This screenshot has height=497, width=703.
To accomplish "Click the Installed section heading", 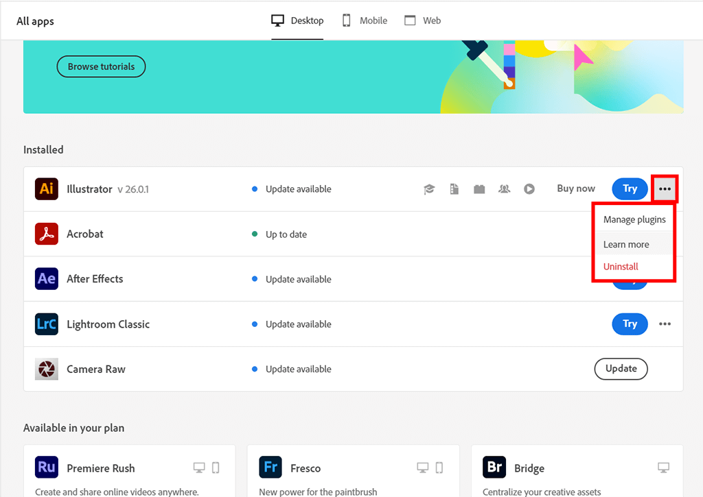I will tap(43, 149).
